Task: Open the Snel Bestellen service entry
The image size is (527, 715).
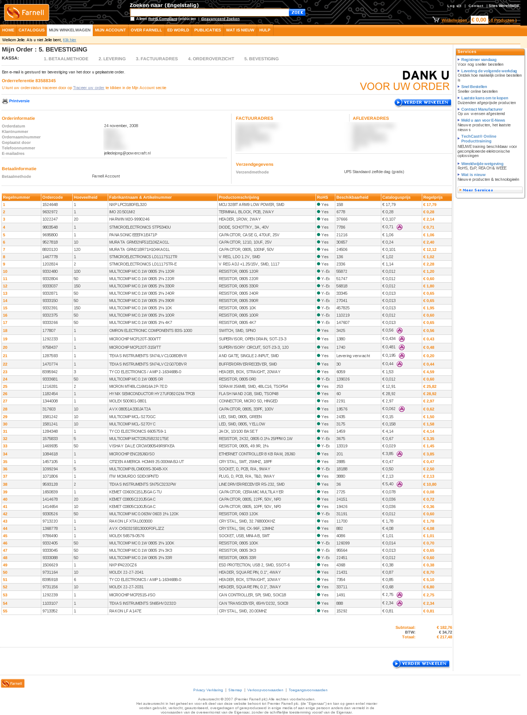Action: click(474, 87)
